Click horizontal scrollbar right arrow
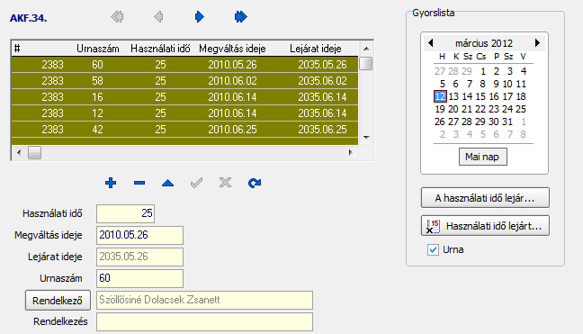The image size is (583, 334). point(350,152)
